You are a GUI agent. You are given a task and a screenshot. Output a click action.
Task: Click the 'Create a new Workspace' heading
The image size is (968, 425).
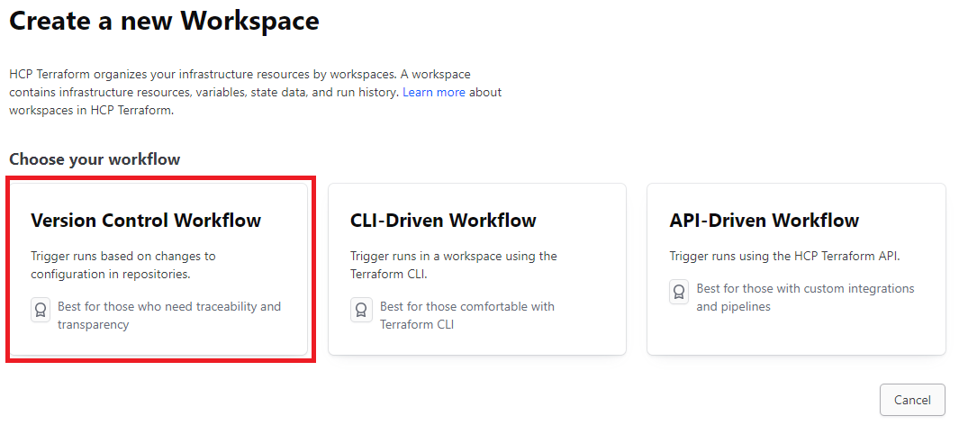164,22
